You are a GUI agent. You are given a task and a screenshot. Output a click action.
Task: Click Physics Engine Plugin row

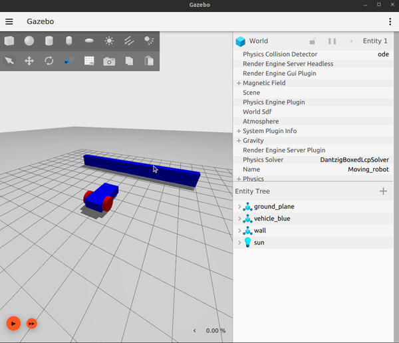313,102
